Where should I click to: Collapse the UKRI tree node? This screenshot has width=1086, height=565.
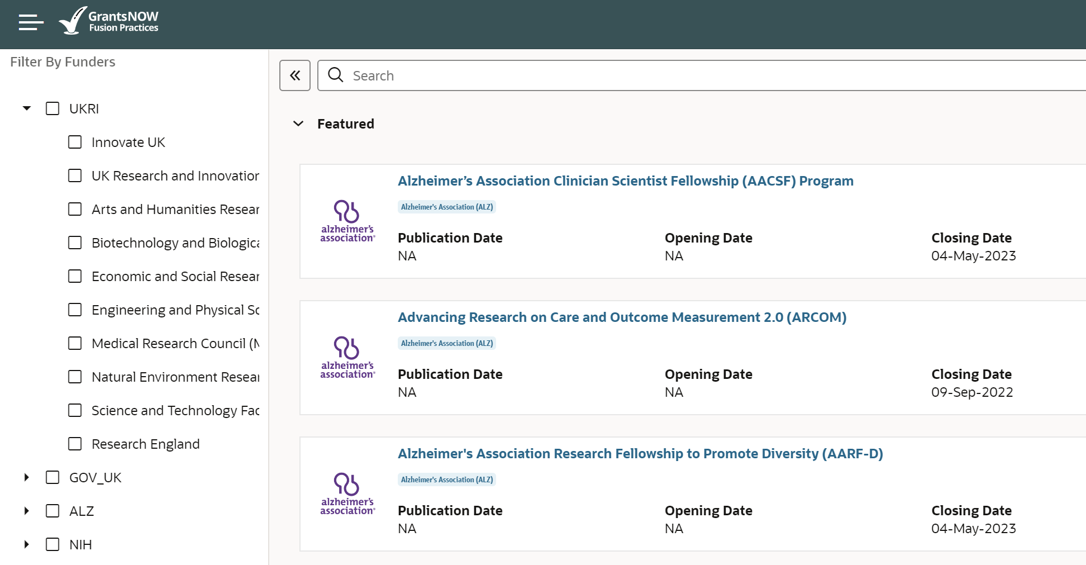tap(26, 108)
